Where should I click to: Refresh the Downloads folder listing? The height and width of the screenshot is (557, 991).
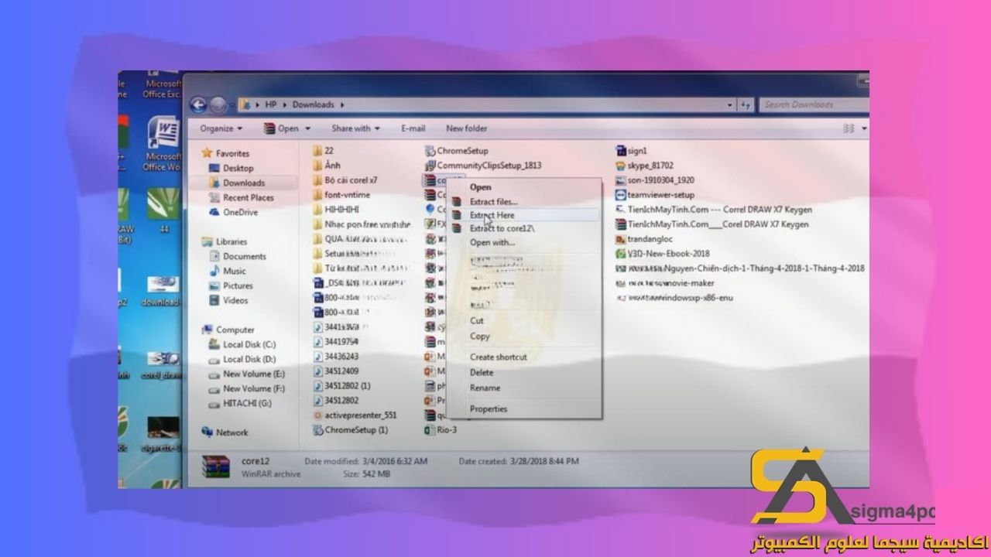tap(746, 104)
